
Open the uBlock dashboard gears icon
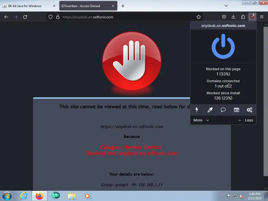coord(249,110)
